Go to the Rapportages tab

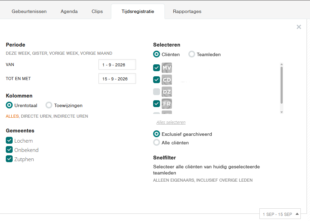click(187, 12)
